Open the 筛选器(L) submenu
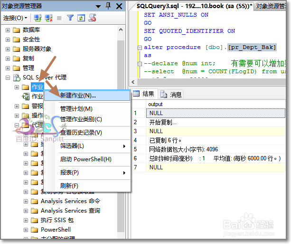This screenshot has width=291, height=244. click(x=87, y=146)
